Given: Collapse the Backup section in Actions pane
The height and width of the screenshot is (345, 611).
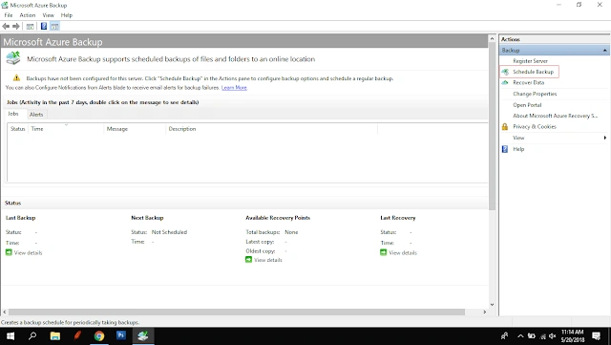Looking at the screenshot, I should [x=604, y=51].
